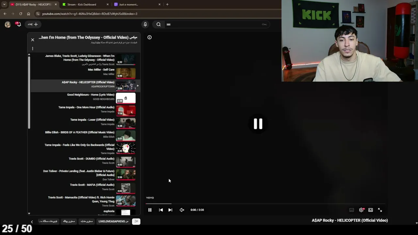Click the Create plus button
The image size is (418, 235).
(32, 24)
